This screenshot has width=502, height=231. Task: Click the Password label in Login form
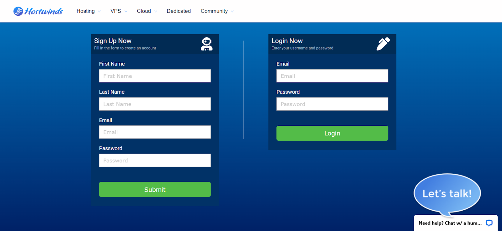pyautogui.click(x=288, y=92)
